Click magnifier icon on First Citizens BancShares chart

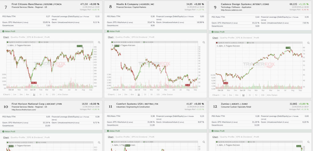(99, 42)
